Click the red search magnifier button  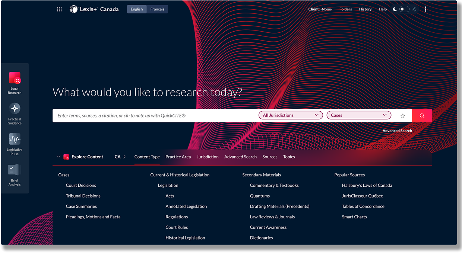pos(422,116)
